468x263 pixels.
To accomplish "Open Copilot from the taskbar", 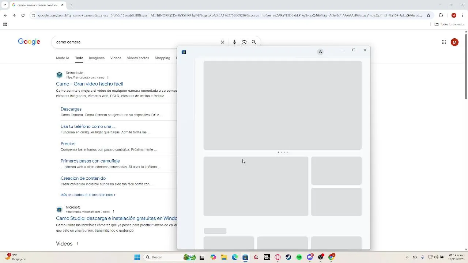I will (213, 258).
